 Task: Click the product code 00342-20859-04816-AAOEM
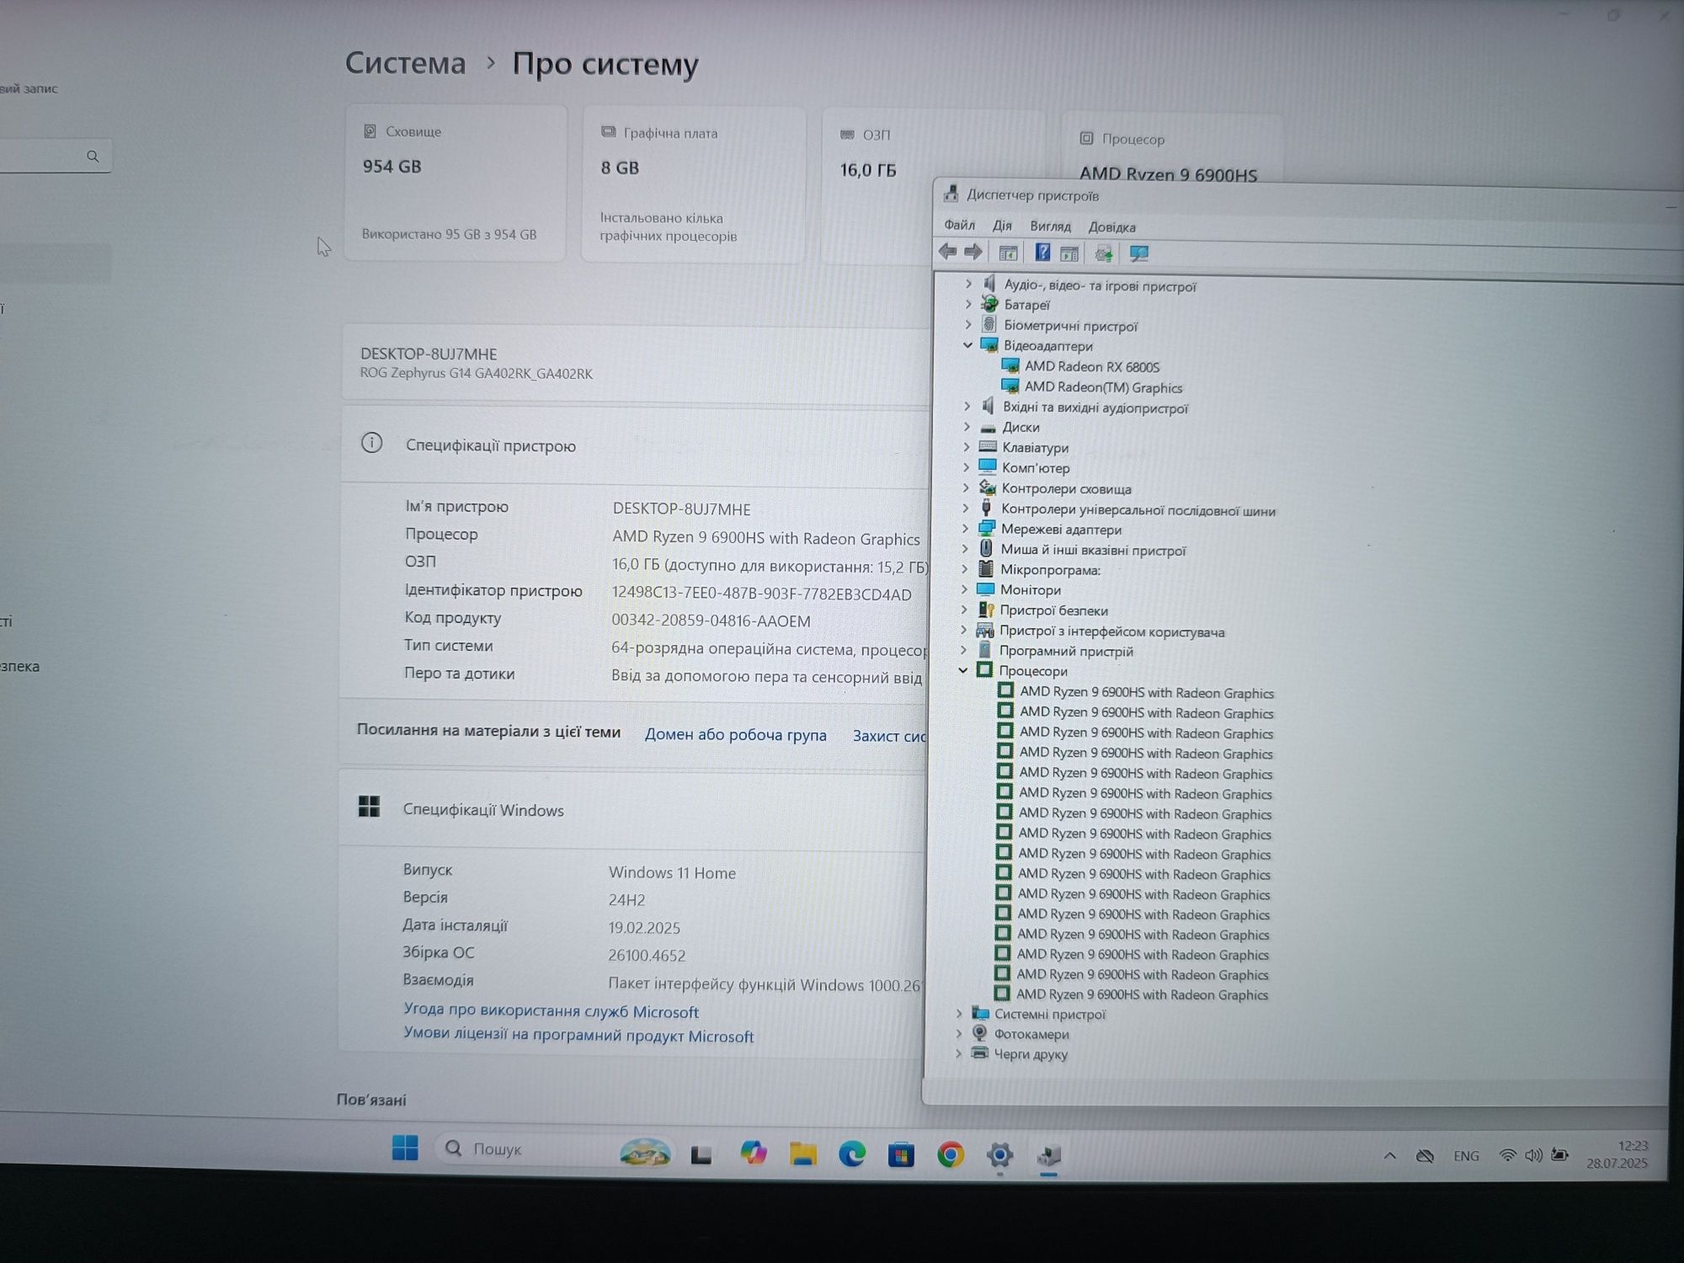(711, 621)
